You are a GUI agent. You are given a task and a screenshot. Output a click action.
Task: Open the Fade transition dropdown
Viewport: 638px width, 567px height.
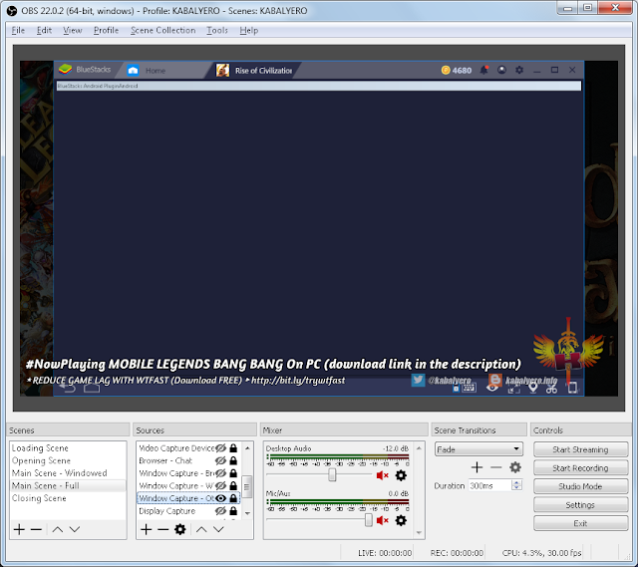click(478, 449)
